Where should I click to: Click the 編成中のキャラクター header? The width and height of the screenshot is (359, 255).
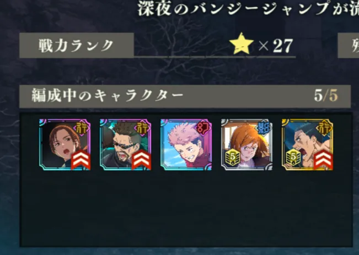point(107,95)
